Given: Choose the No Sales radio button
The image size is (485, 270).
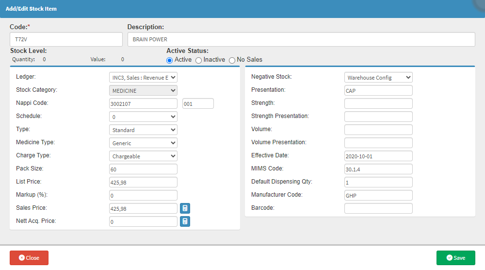Looking at the screenshot, I should [x=232, y=60].
